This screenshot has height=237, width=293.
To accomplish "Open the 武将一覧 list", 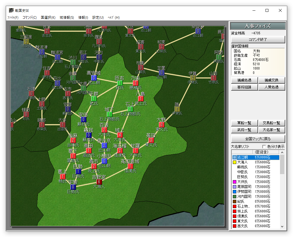I will pos(244,130).
